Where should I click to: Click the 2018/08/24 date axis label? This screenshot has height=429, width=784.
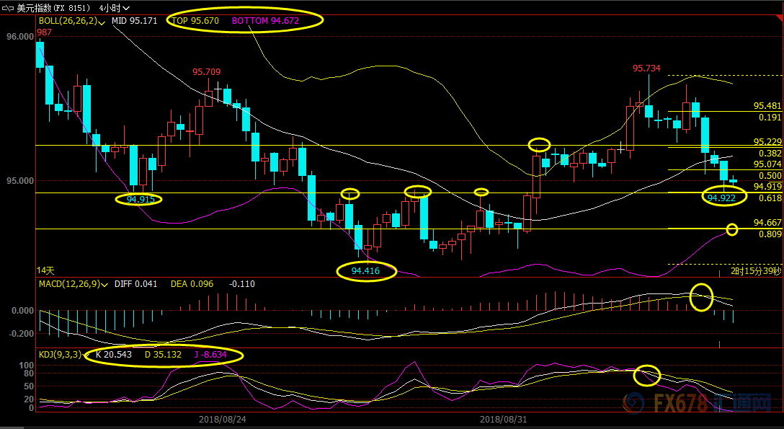223,419
